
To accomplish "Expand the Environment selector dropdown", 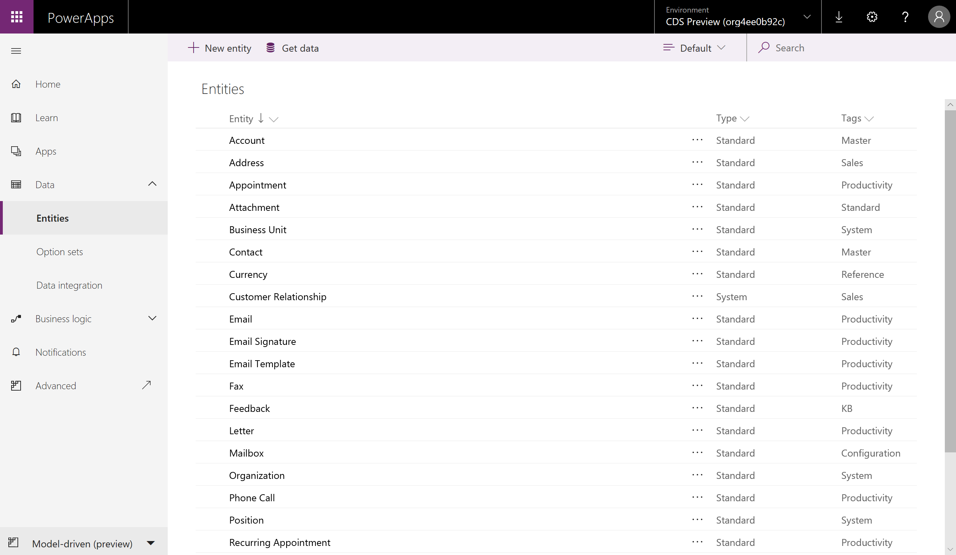I will (x=807, y=17).
